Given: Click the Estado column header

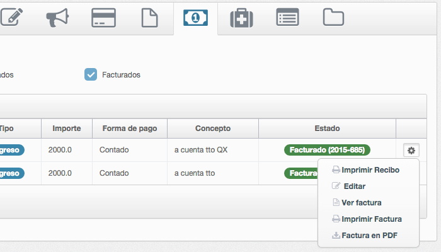Looking at the screenshot, I should point(327,129).
